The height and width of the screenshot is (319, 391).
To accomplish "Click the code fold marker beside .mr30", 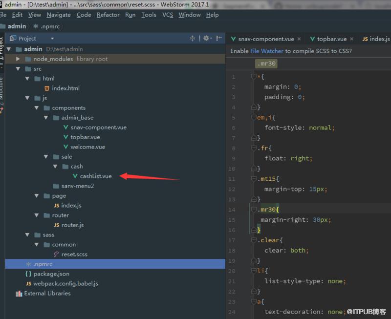I will [x=254, y=210].
